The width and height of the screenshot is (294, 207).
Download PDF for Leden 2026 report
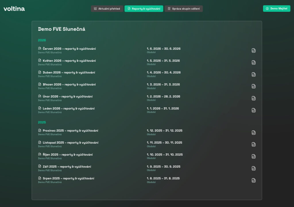254,110
